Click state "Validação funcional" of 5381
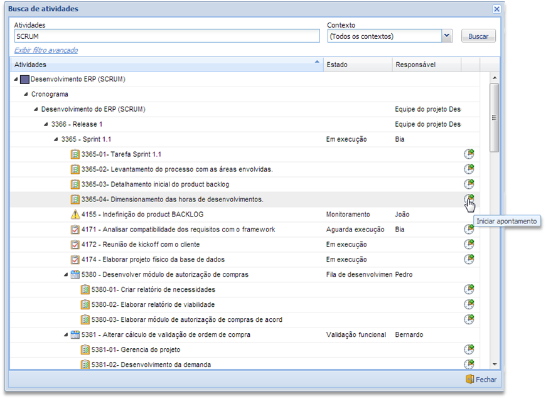The height and width of the screenshot is (399, 546). [356, 334]
